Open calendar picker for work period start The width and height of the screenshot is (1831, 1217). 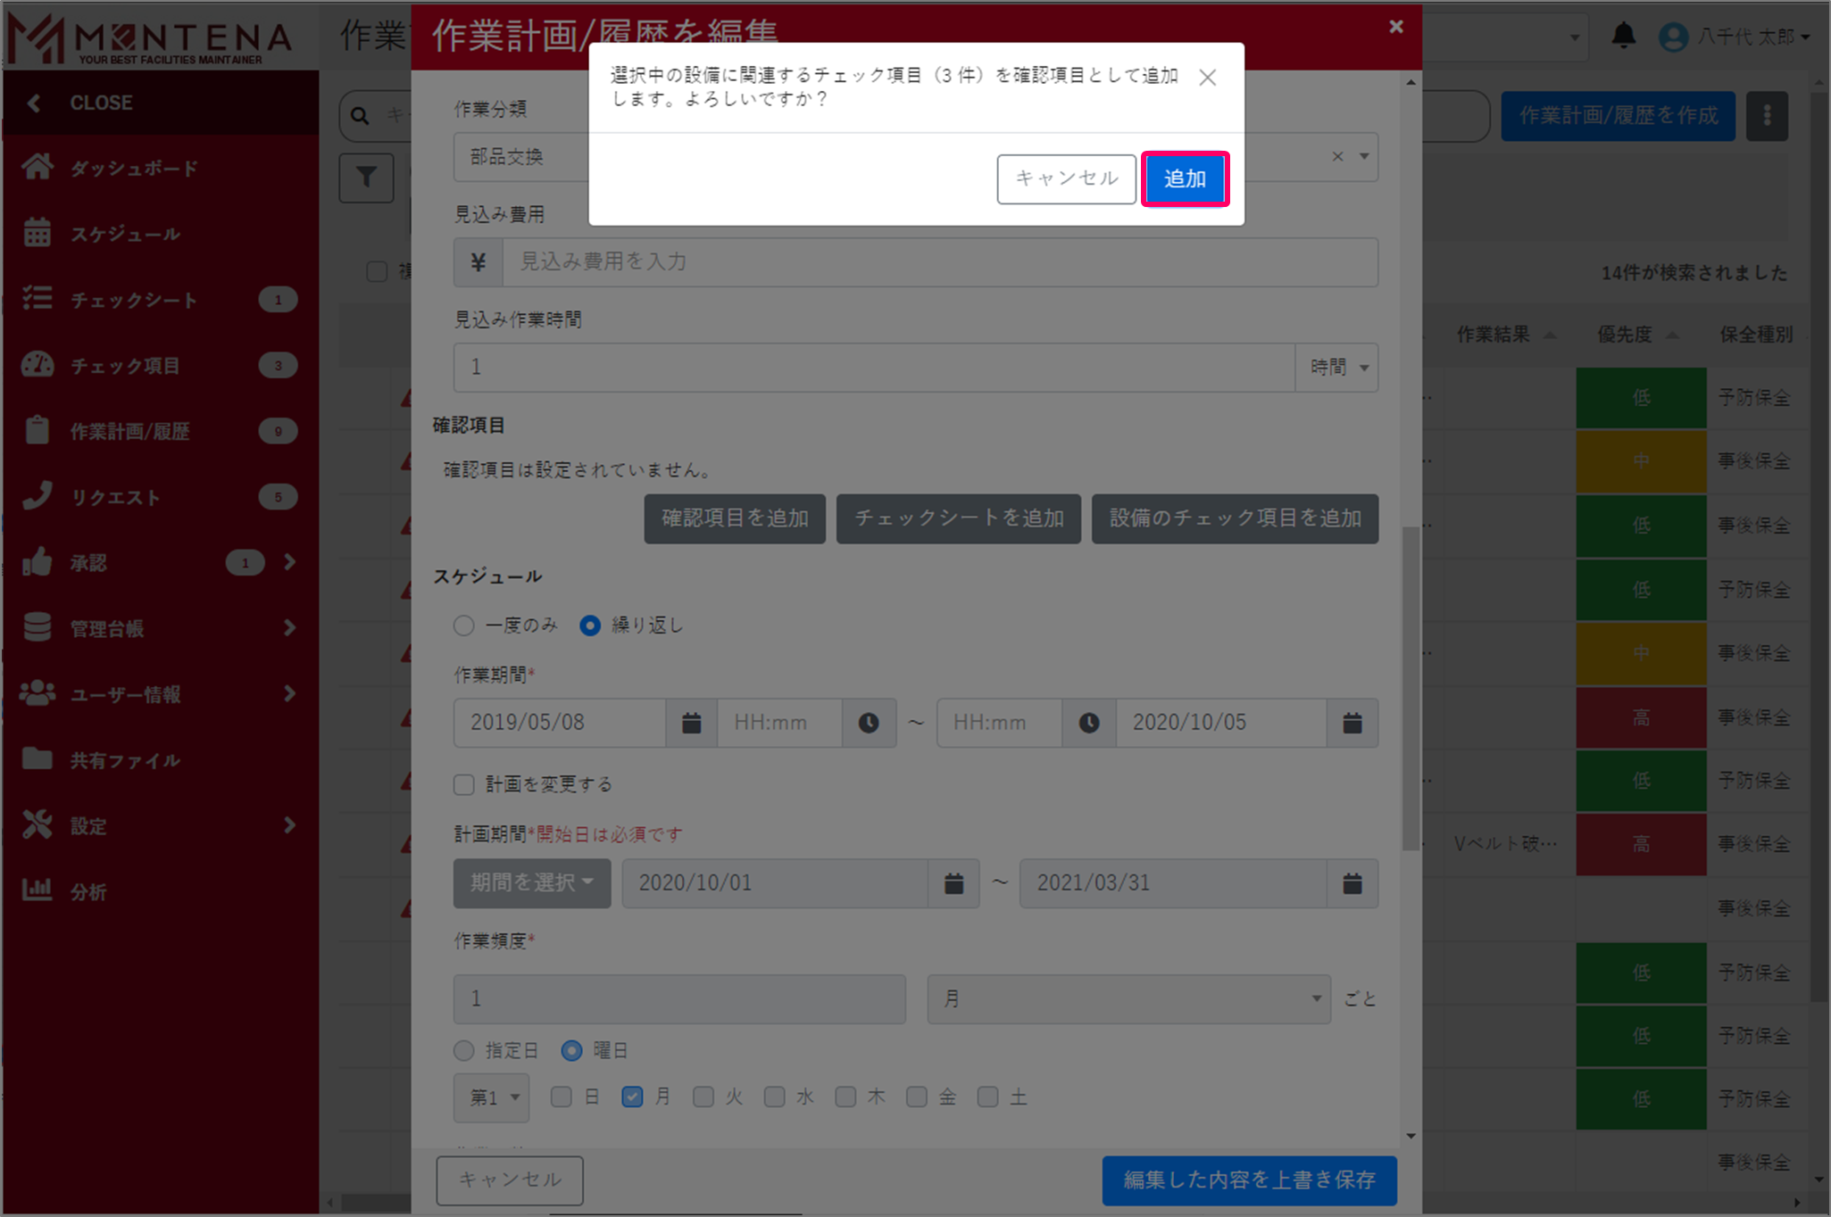point(691,723)
